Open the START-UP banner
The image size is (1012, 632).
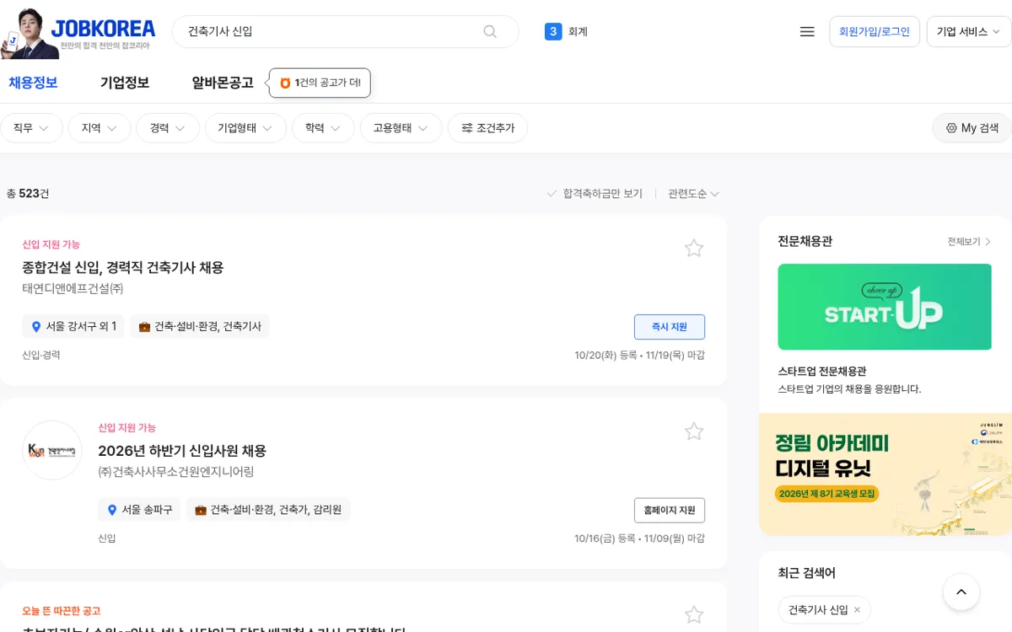point(885,307)
